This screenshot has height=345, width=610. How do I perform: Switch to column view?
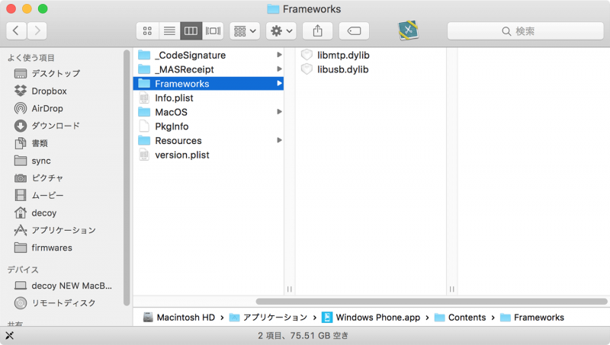(x=191, y=30)
